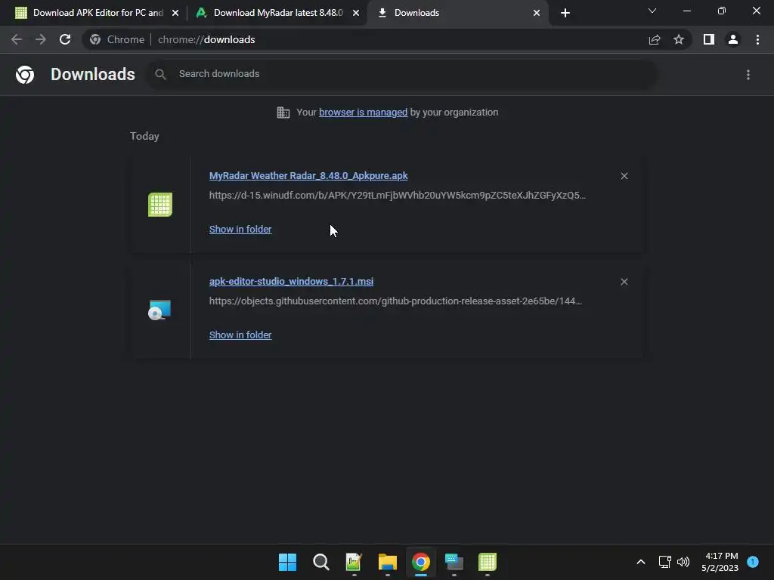Click the Today date heading

pos(144,136)
